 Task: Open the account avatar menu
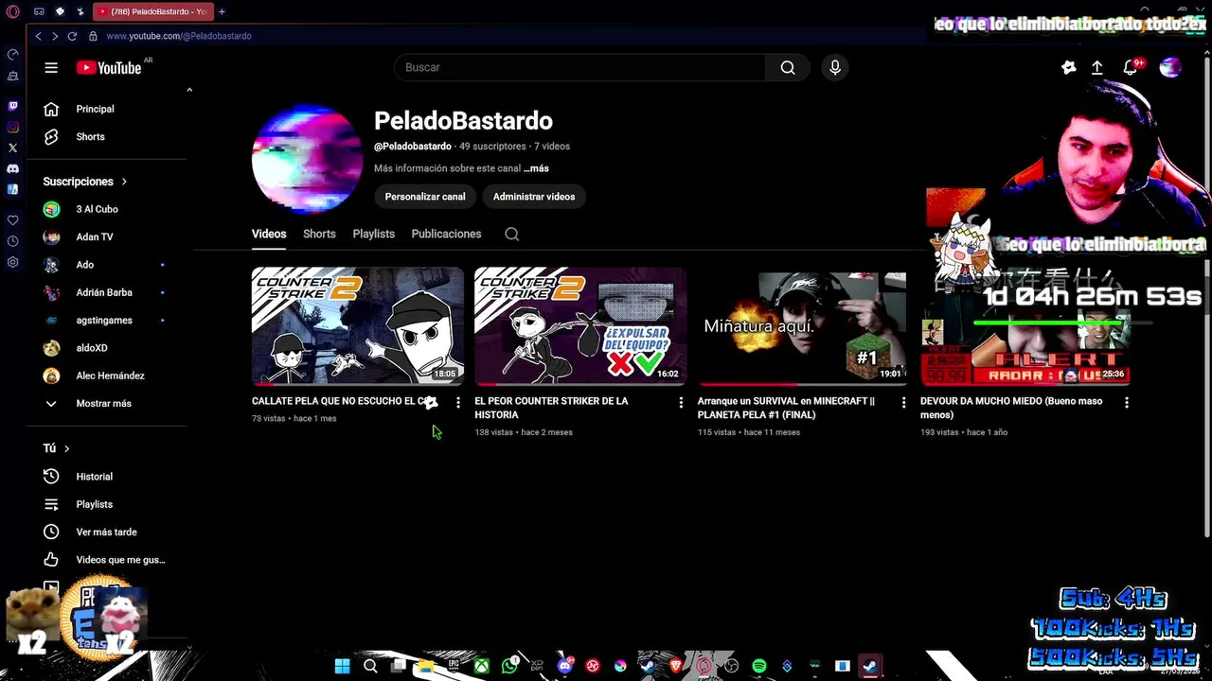click(1171, 67)
